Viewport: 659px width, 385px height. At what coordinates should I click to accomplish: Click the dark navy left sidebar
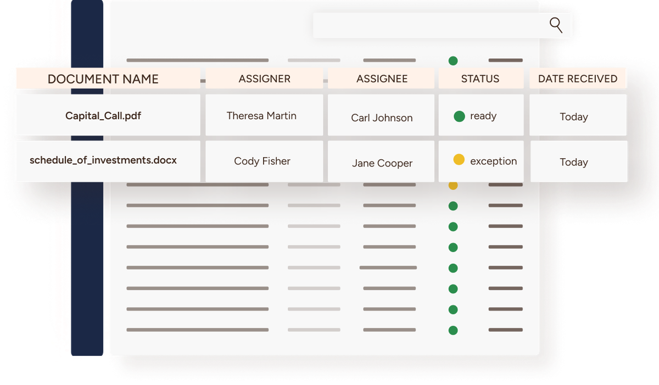click(87, 264)
